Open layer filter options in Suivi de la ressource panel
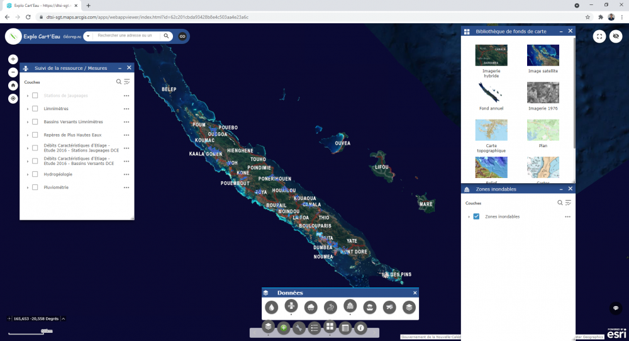Screen dimensions: 629x341 [127, 82]
